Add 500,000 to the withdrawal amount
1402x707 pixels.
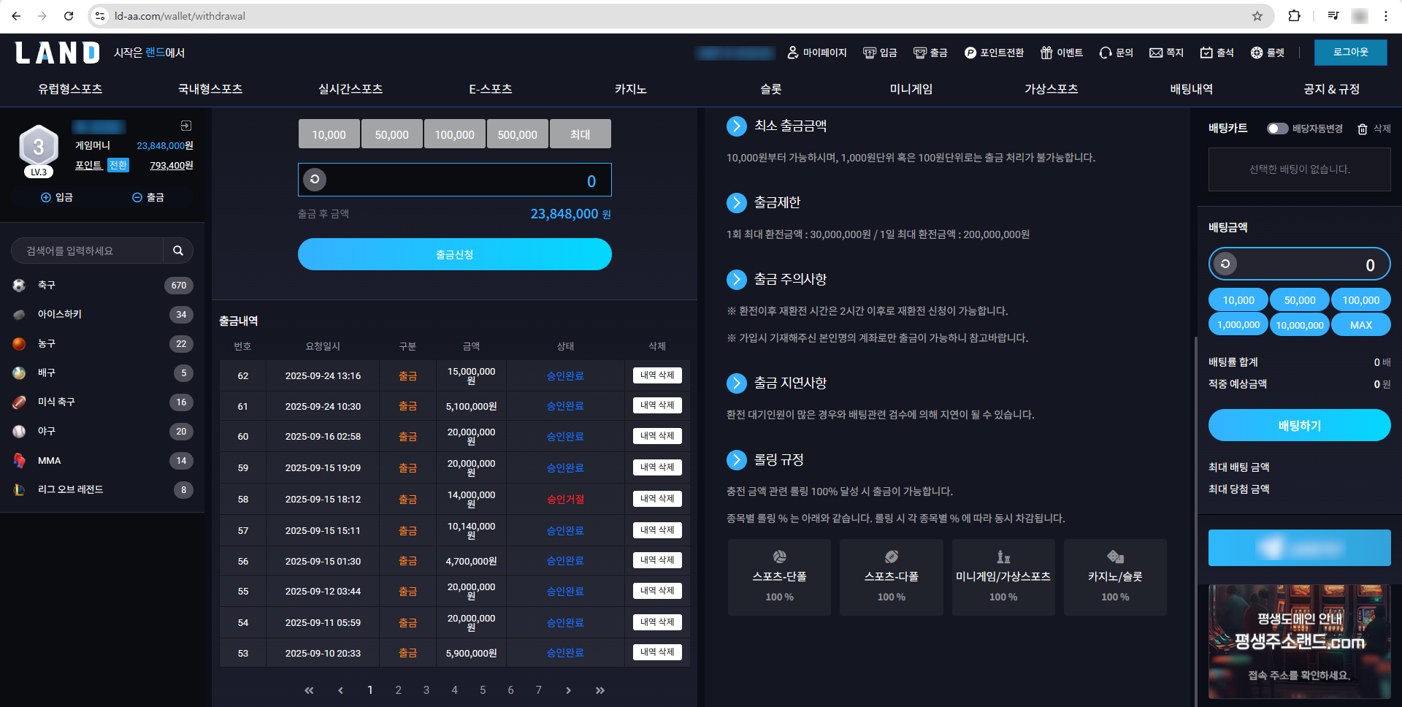[x=518, y=134]
